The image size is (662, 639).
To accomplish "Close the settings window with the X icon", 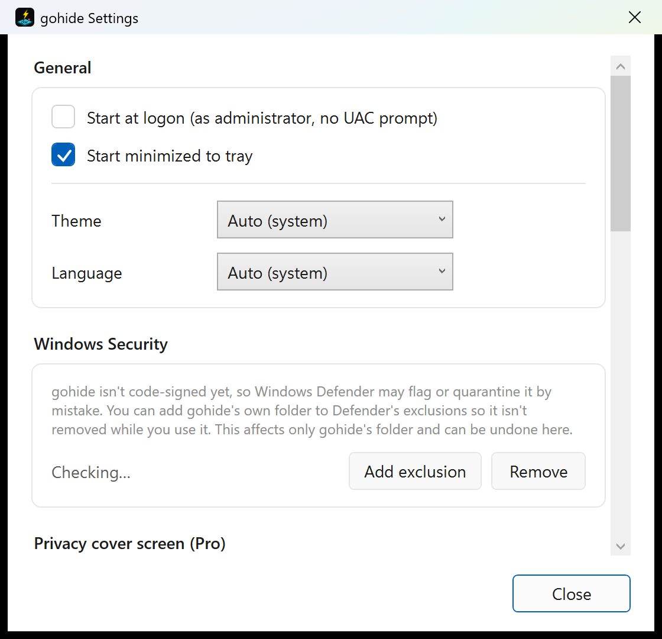I will point(635,17).
